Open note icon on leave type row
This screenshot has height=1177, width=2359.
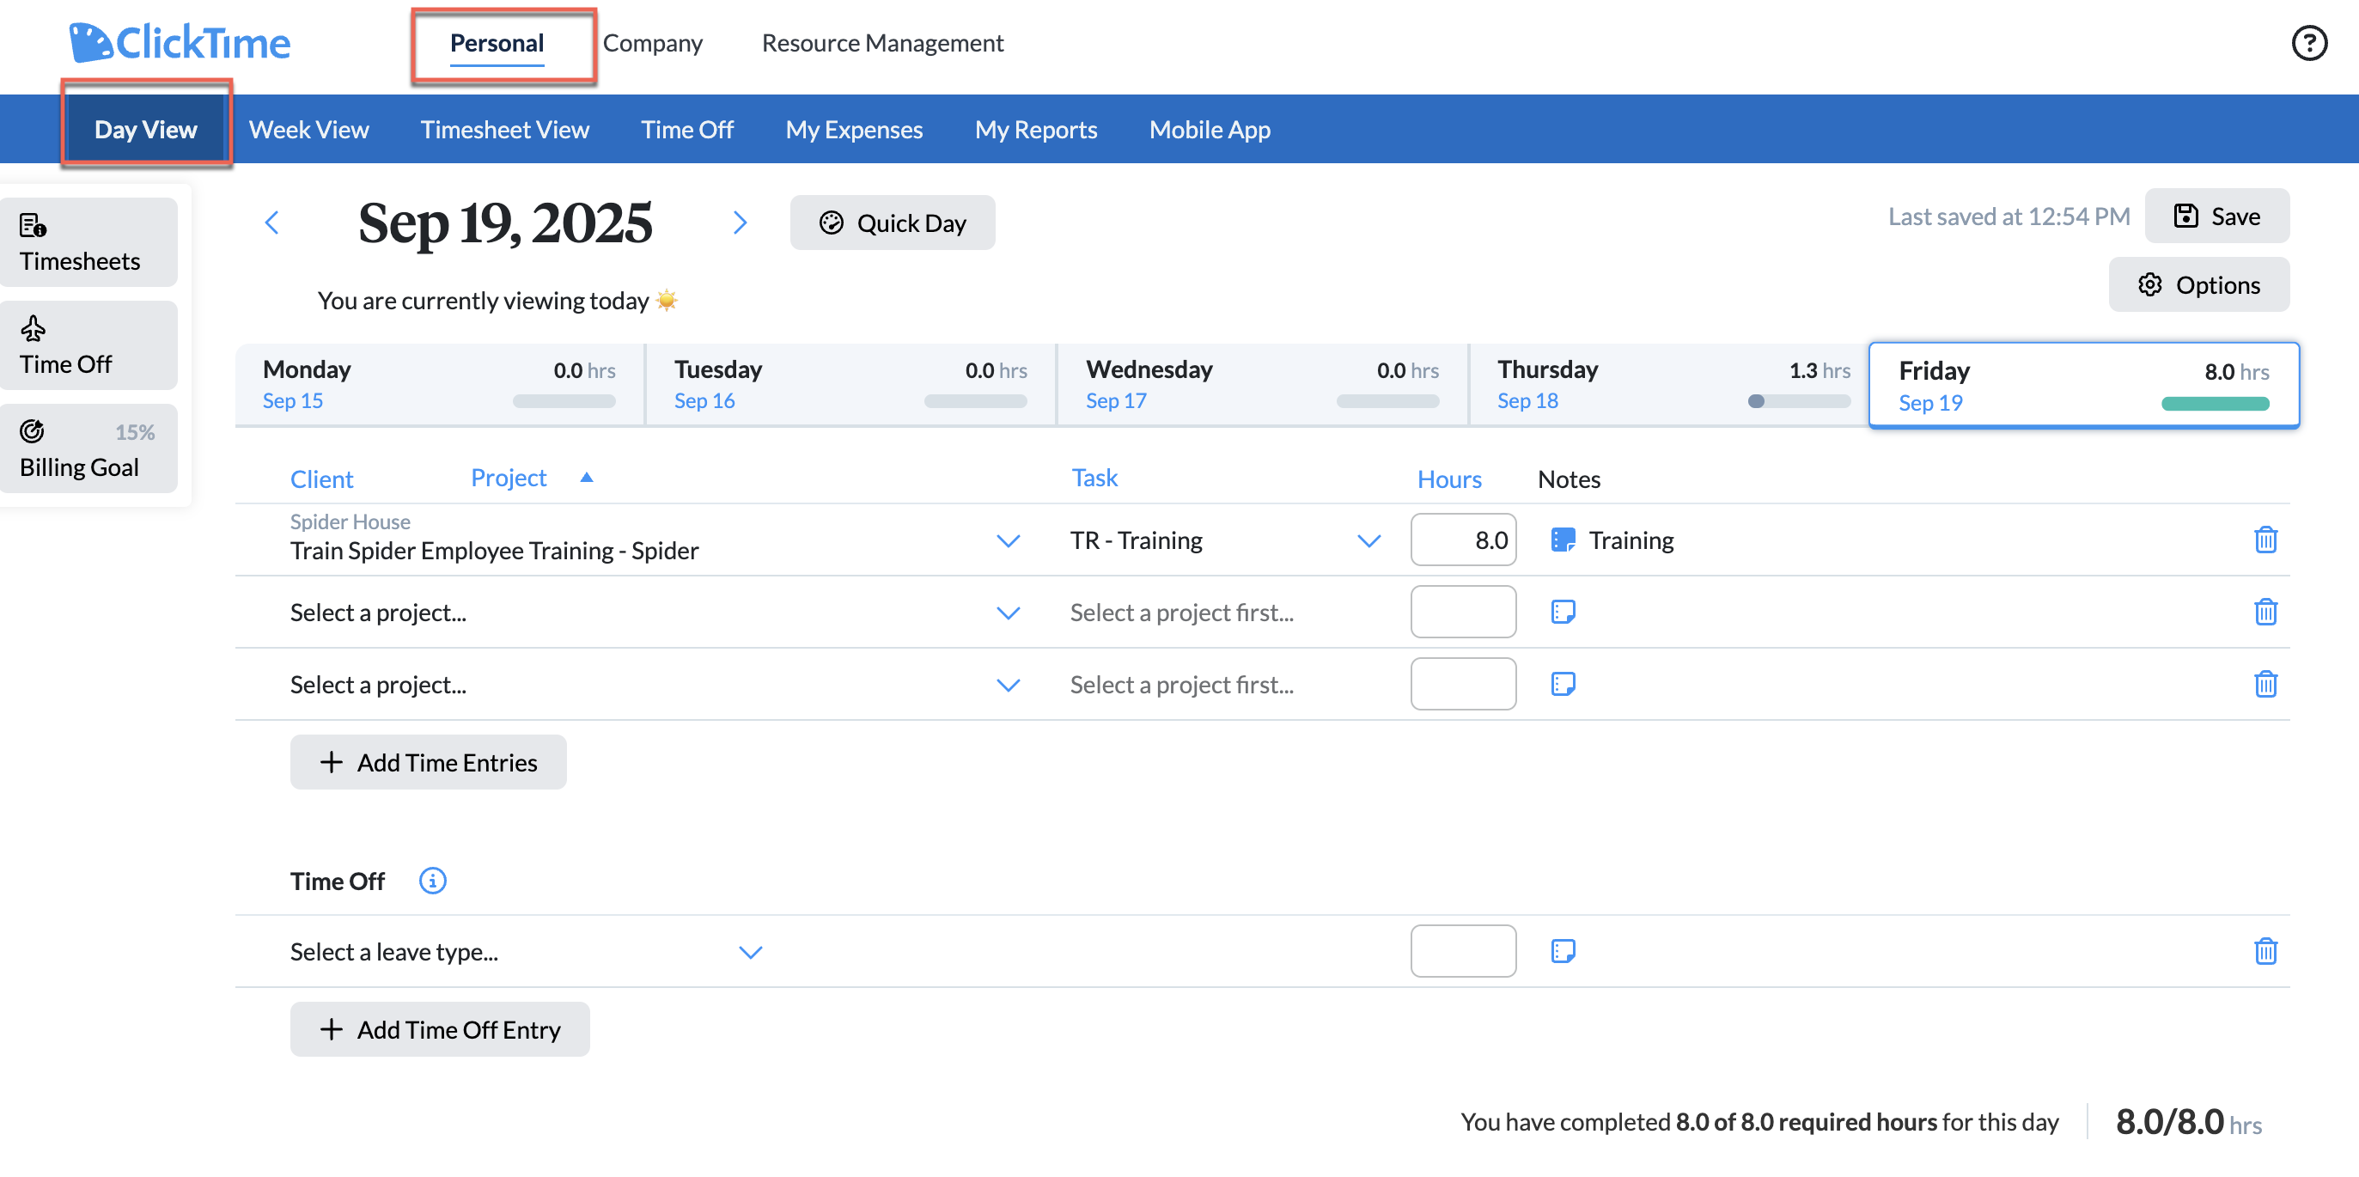point(1563,951)
